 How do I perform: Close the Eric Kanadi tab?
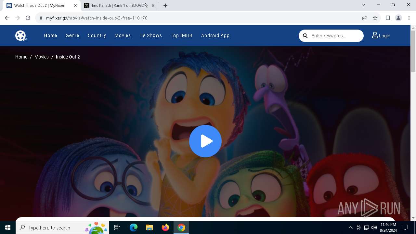coord(153,6)
